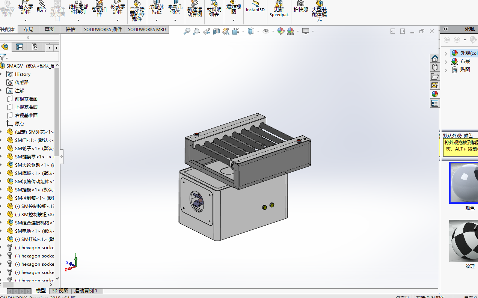478x298 pixels.
Task: Toggle Instant3D tool
Action: point(255,7)
